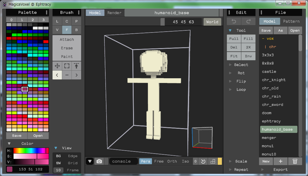
Task: Click the grid layout icon beside reset camera
Action: click(x=213, y=162)
